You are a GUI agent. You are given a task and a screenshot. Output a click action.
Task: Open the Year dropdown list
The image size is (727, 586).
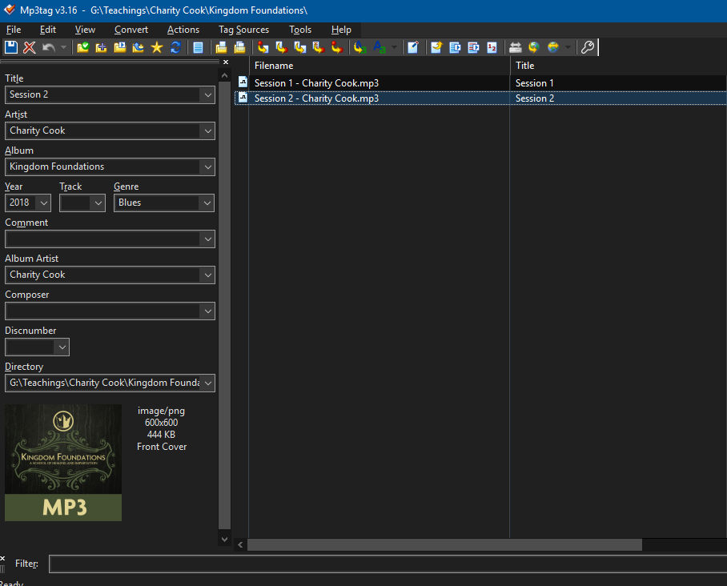(x=43, y=203)
